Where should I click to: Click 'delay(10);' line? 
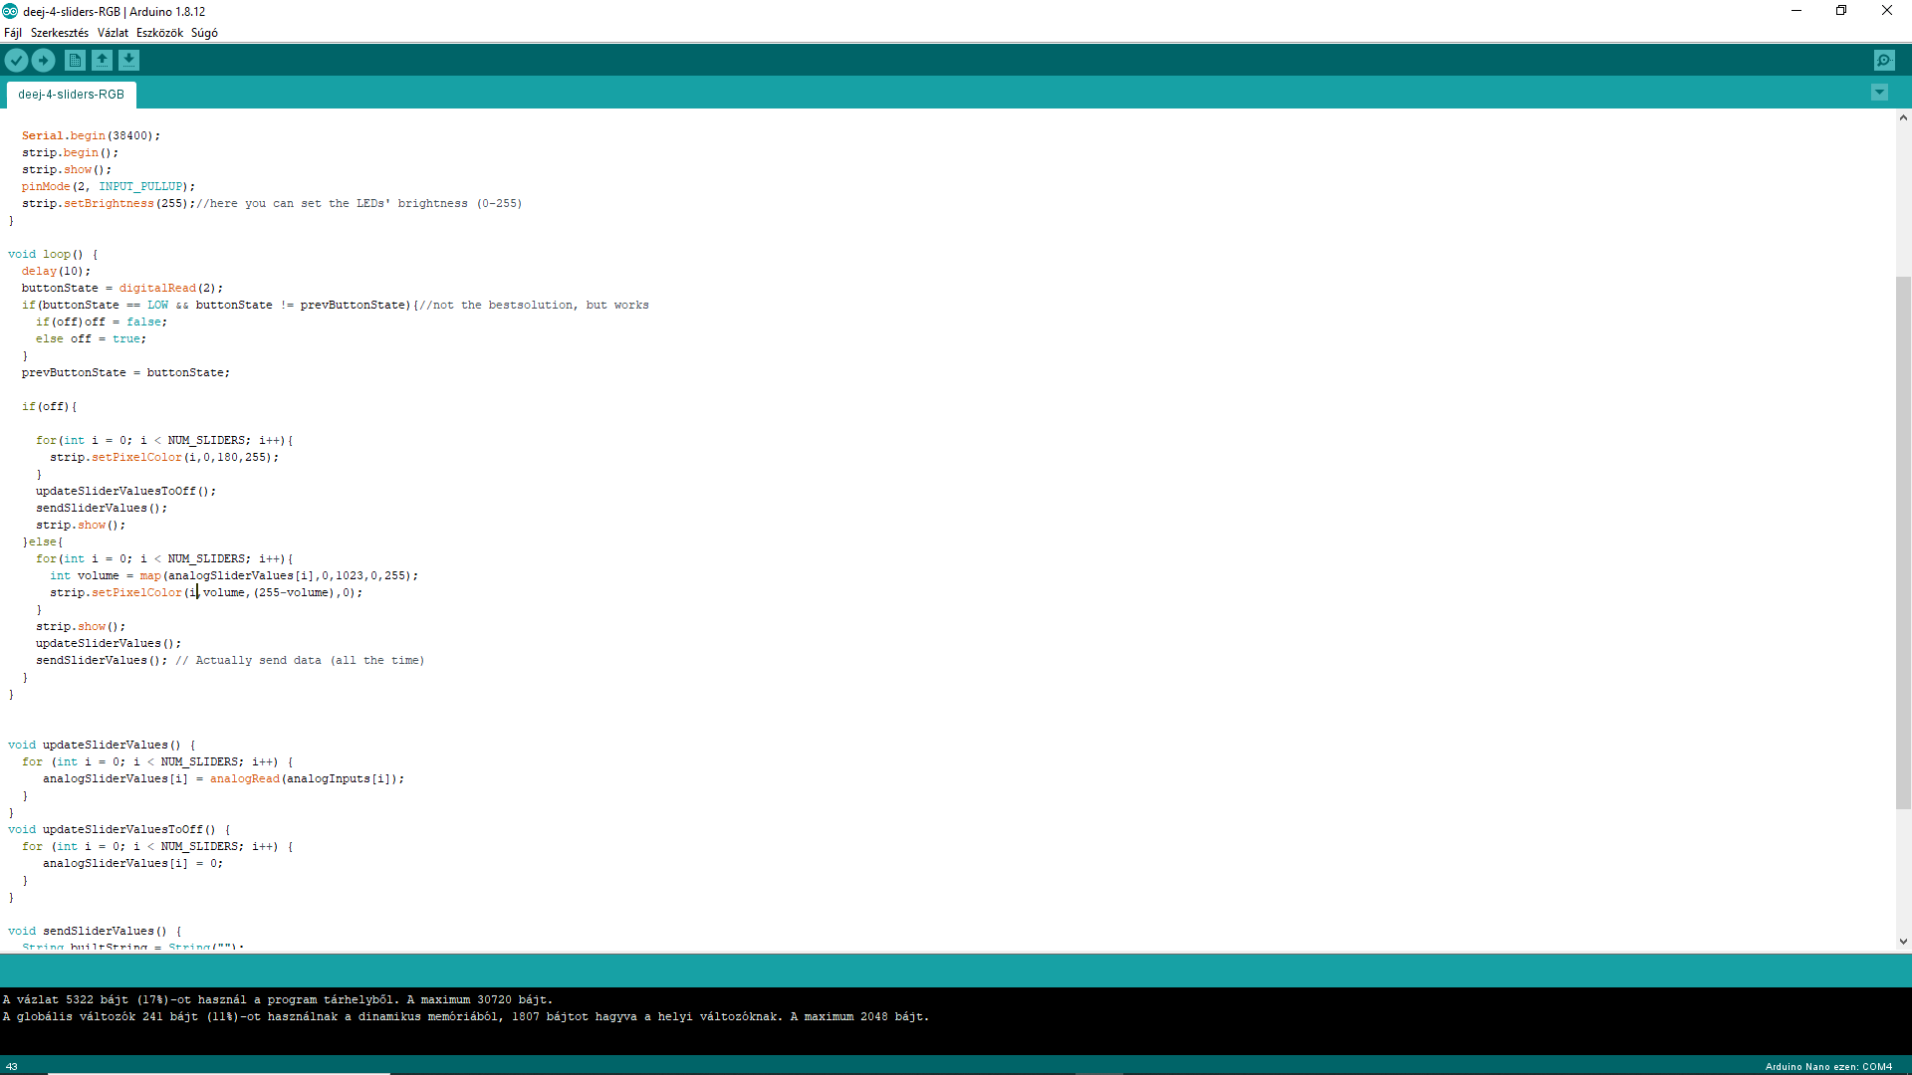click(x=56, y=271)
